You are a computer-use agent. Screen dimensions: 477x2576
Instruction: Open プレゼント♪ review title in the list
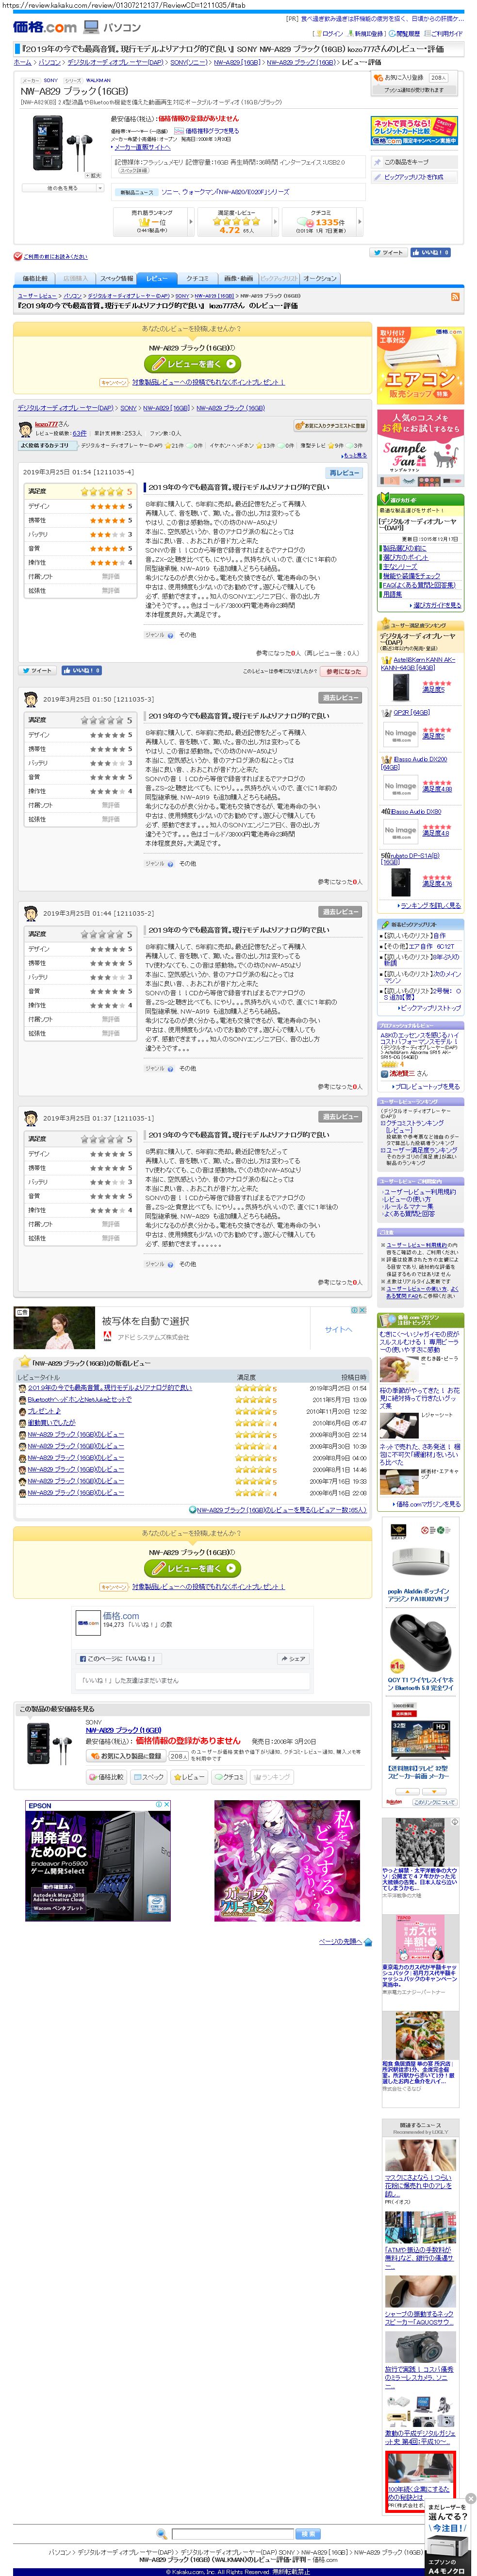coord(44,1412)
